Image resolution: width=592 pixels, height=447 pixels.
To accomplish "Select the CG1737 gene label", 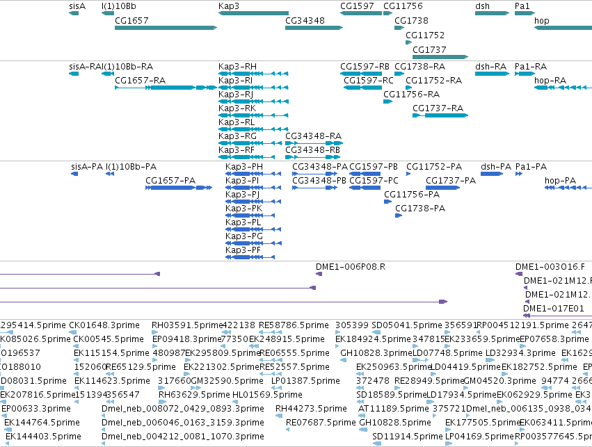I will coord(429,49).
